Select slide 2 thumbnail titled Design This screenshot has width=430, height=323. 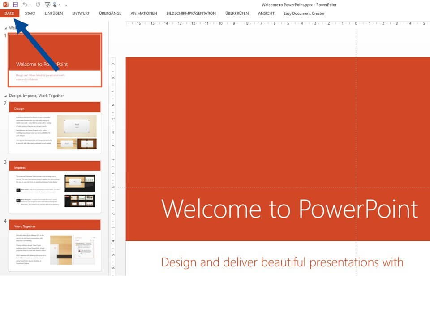point(55,128)
